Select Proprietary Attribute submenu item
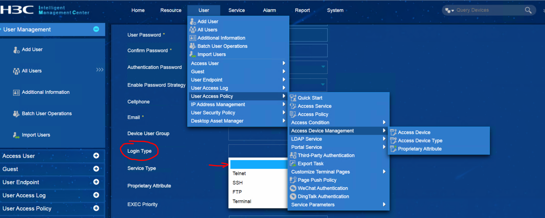 coord(419,149)
